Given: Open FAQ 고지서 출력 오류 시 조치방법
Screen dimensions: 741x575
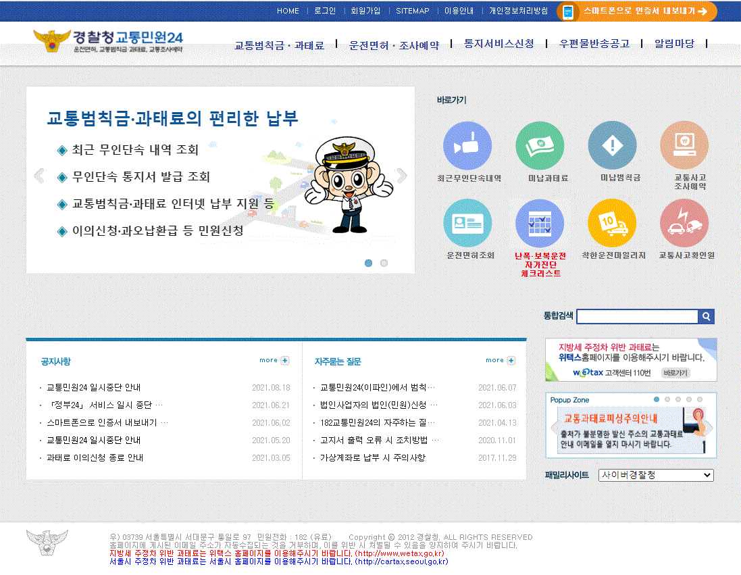Looking at the screenshot, I should pyautogui.click(x=380, y=441).
